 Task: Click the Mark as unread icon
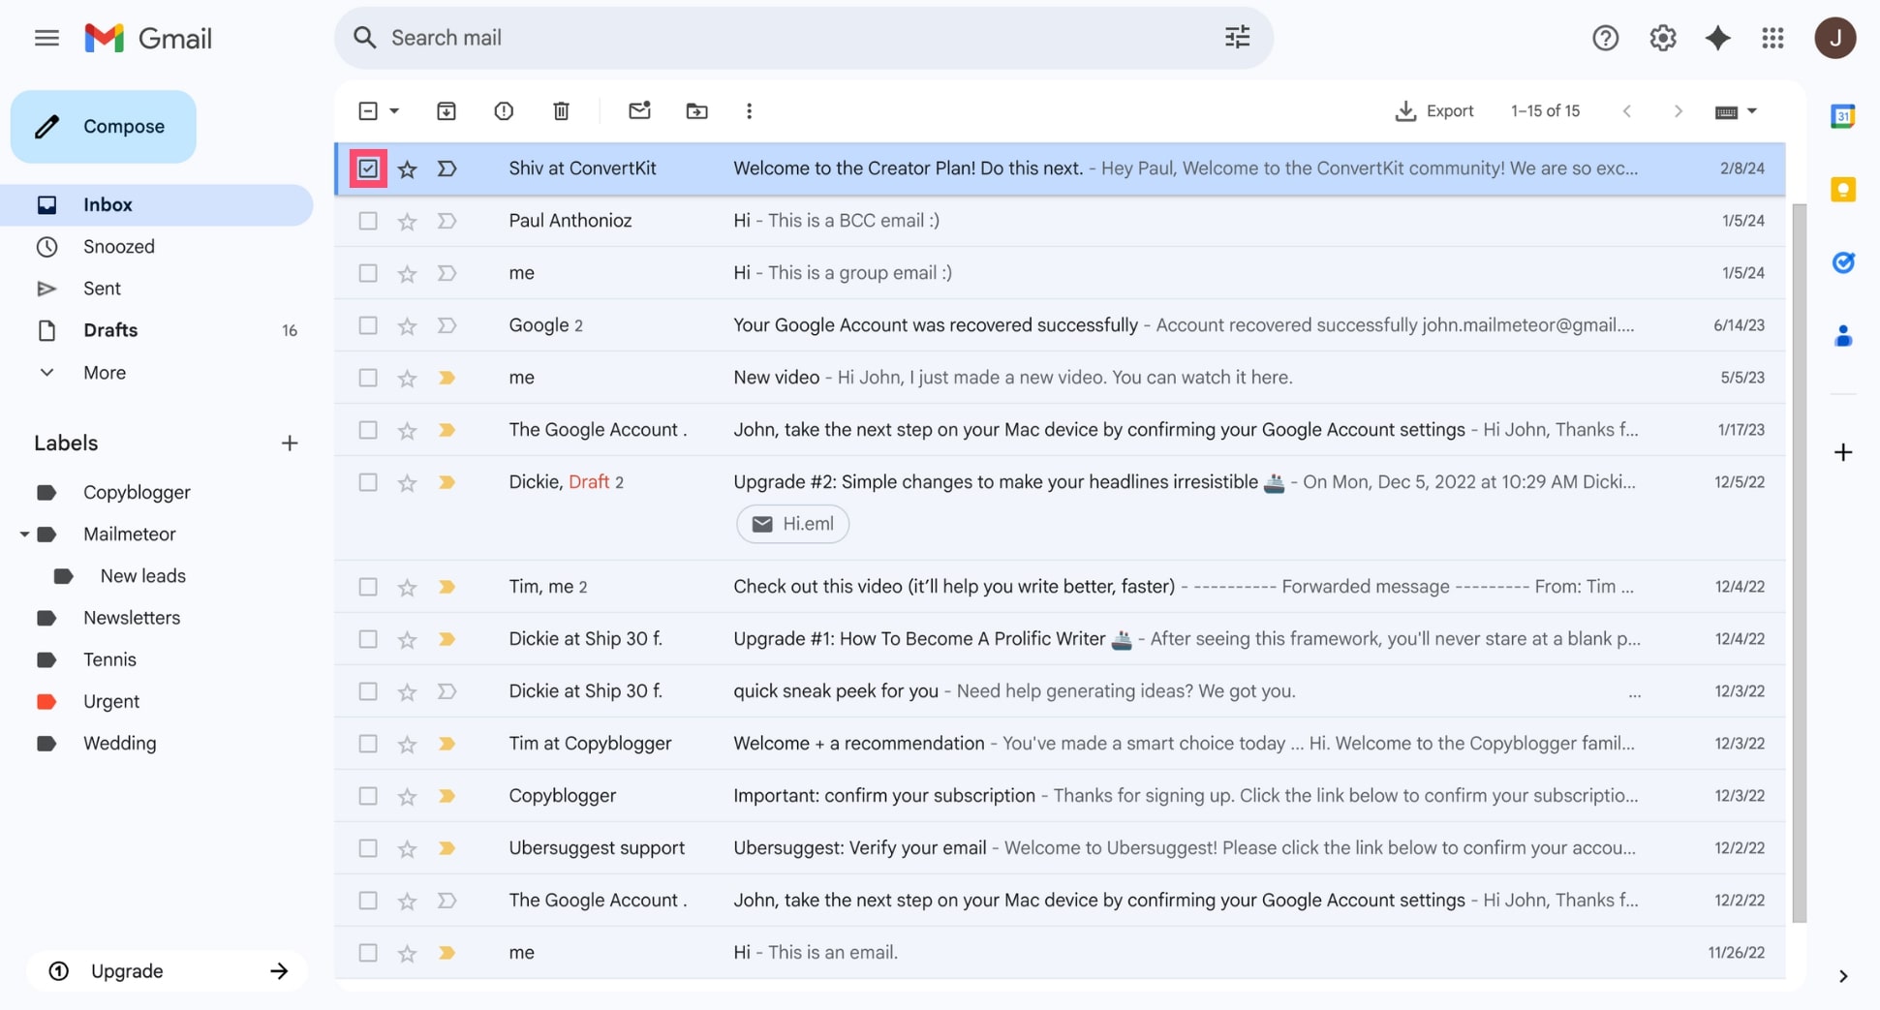tap(639, 110)
